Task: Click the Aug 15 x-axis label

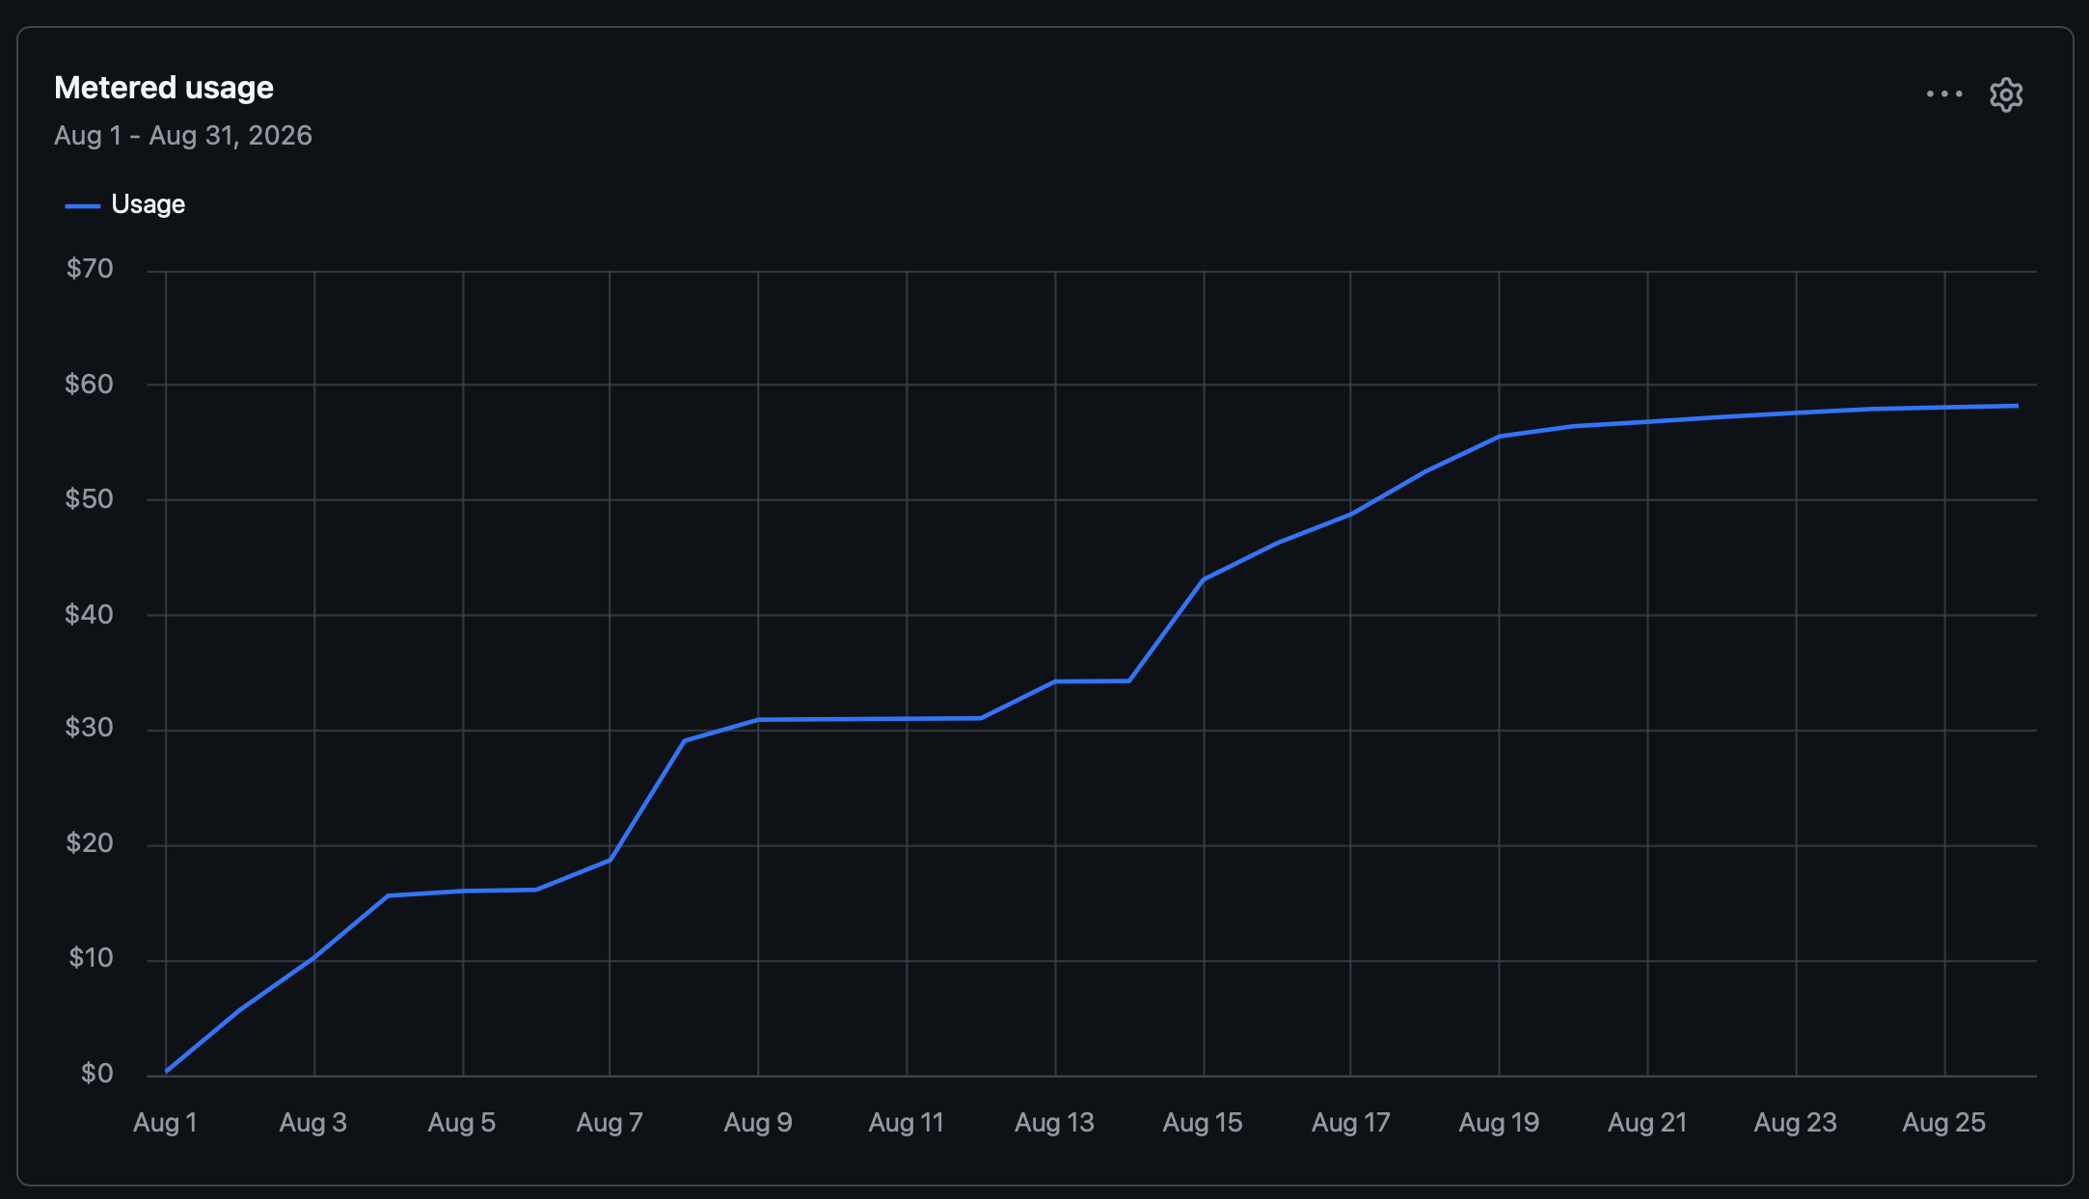Action: coord(1203,1123)
